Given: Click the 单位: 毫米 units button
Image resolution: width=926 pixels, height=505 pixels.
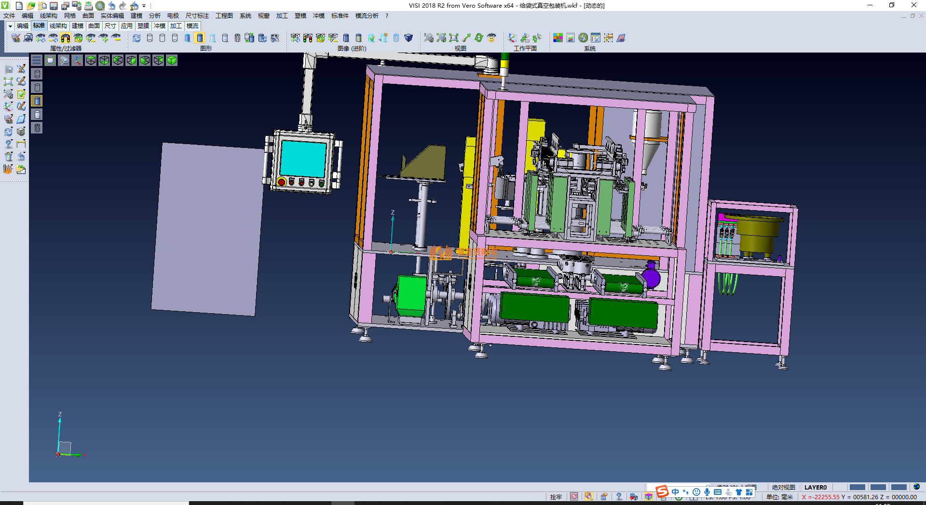Looking at the screenshot, I should coord(779,497).
